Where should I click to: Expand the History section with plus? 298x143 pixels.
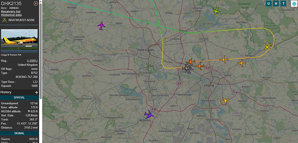(37, 92)
